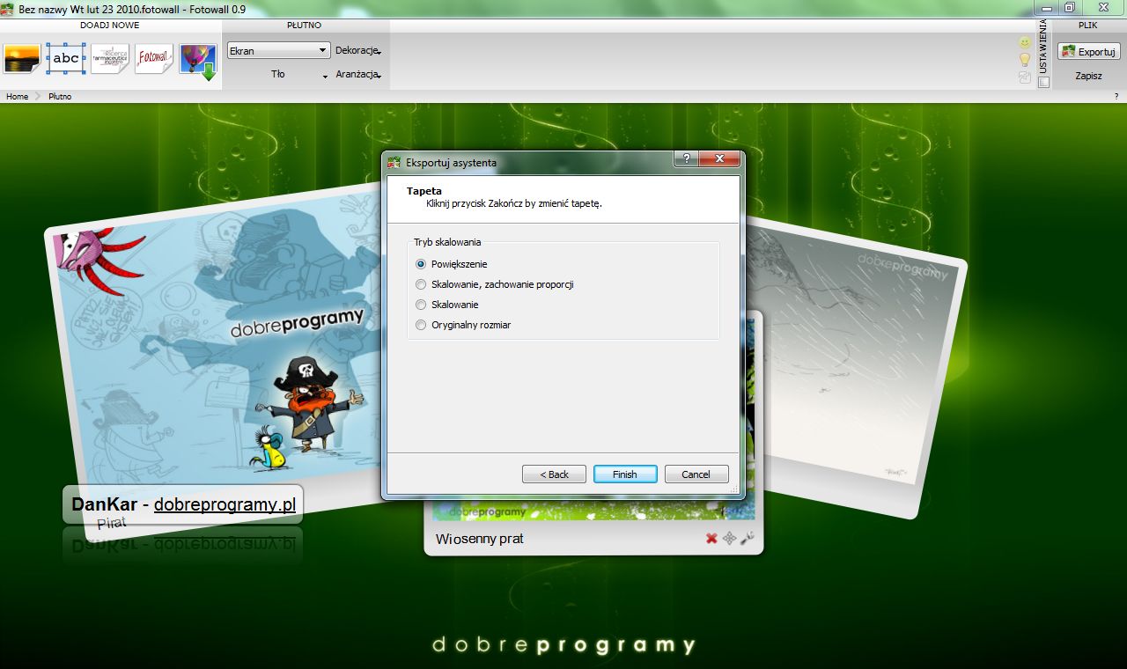
Task: Minimize the Fotowall window
Action: point(1047,7)
